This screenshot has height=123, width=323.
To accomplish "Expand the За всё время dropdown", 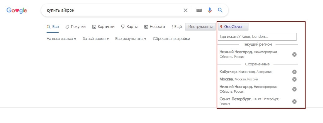I will click(96, 39).
